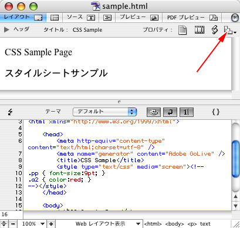Open the frame editor tab
Image resolution: width=240 pixels, height=228 pixels.
coord(55,18)
